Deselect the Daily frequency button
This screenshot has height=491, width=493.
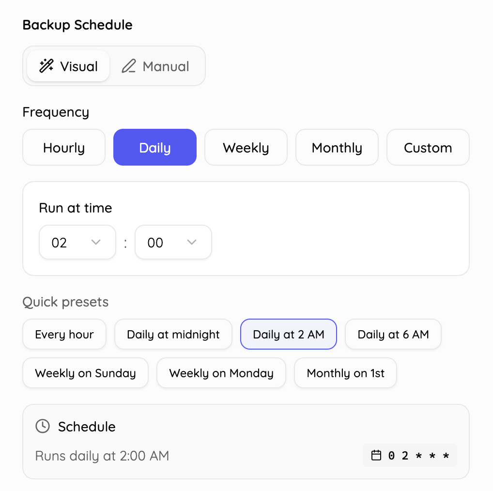[x=154, y=147]
